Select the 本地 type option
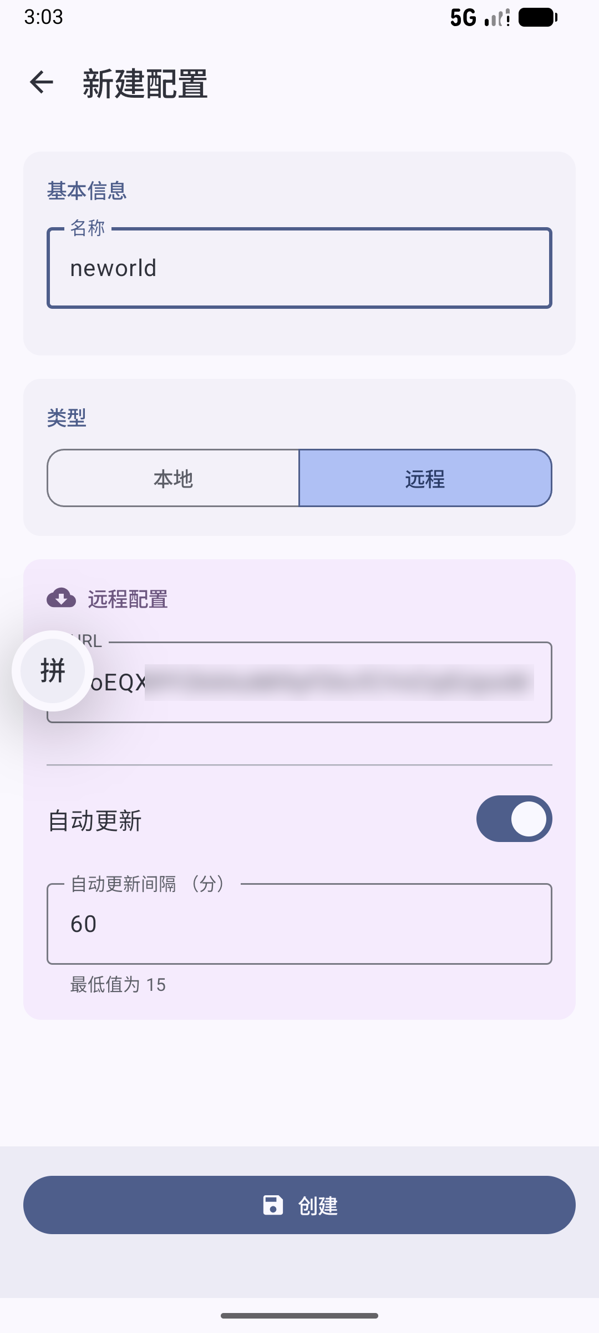Viewport: 599px width, 1333px height. click(173, 478)
